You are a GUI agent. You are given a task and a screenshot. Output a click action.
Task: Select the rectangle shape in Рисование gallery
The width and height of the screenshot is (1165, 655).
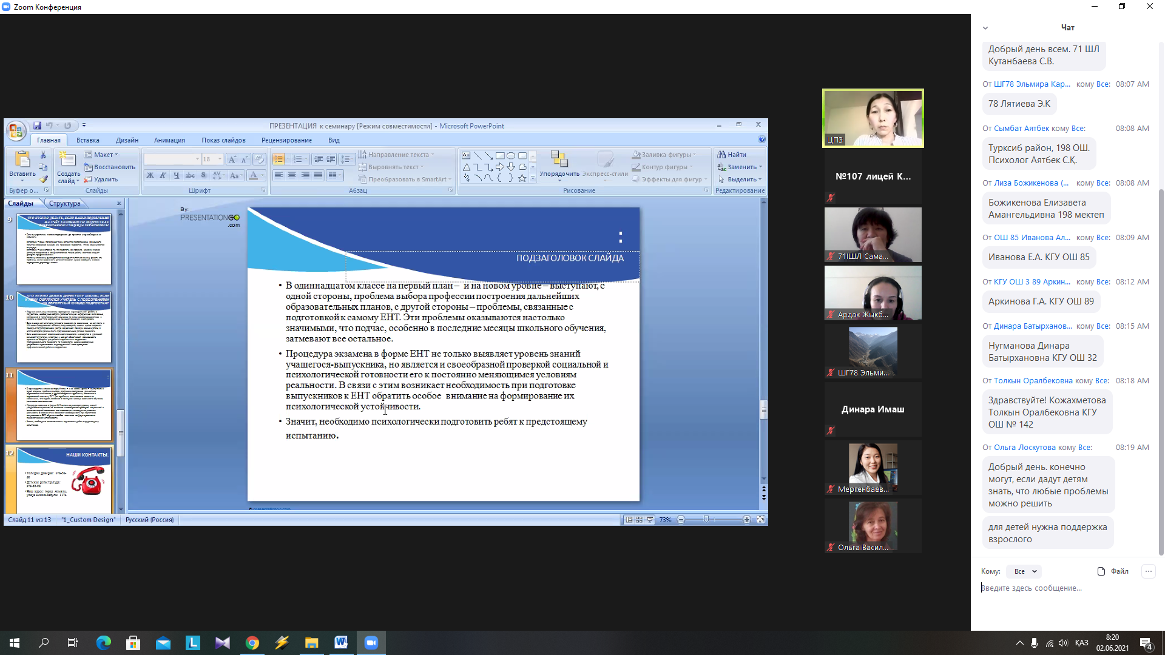(x=500, y=156)
